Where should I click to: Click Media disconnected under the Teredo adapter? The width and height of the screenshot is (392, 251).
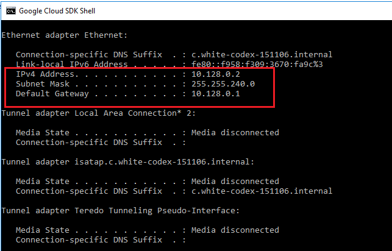[235, 230]
